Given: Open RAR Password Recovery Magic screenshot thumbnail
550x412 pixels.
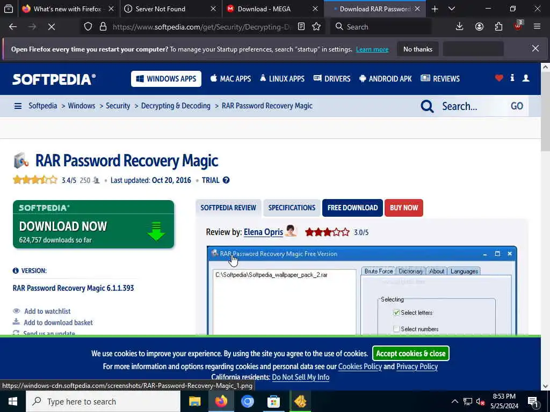Looking at the screenshot, I should (x=361, y=290).
